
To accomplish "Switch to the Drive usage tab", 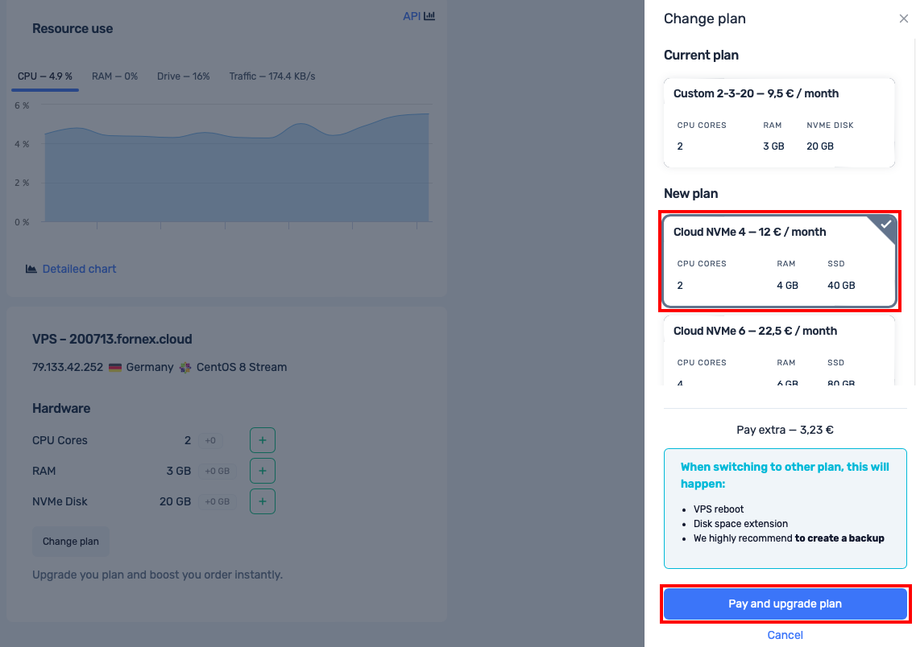I will point(183,76).
